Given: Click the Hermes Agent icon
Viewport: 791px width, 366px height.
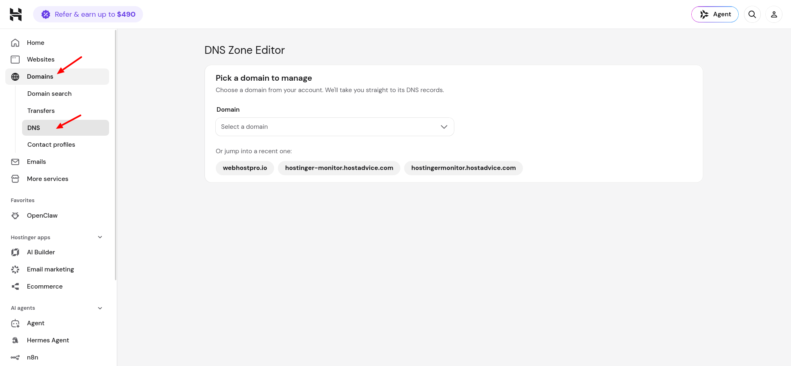Looking at the screenshot, I should (x=15, y=340).
